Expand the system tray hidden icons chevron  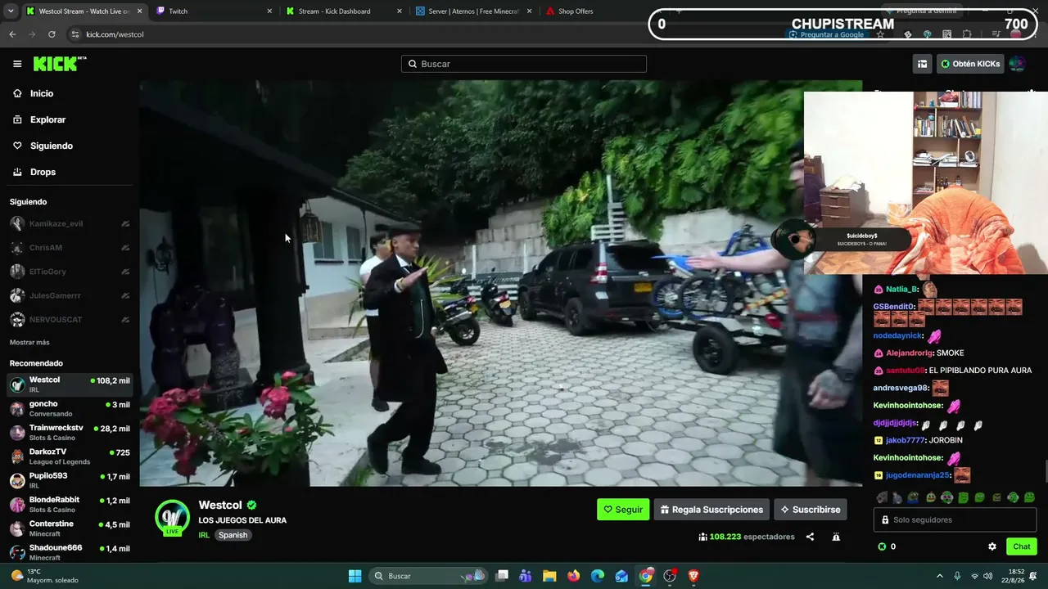[x=939, y=576]
